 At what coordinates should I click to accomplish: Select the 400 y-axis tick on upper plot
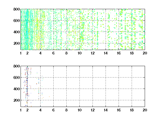tap(17, 32)
